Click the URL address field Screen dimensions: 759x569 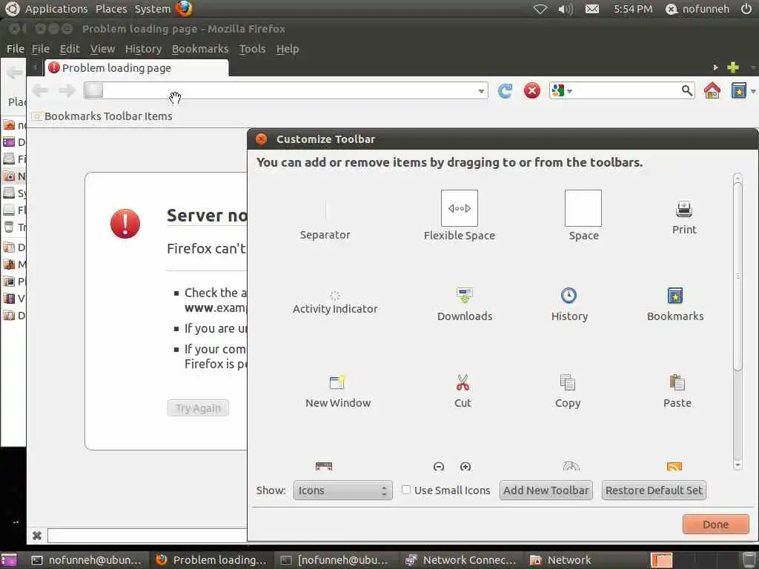pos(285,90)
